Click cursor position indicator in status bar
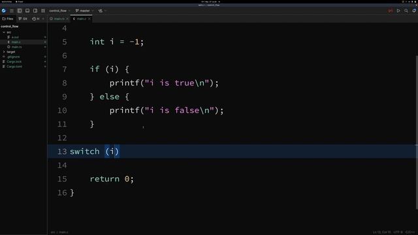Screen dimensions: 418x235 [x=381, y=232]
